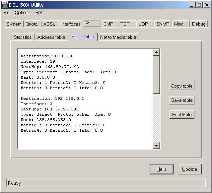Screen dimensions: 212x193
Task: Open the Help menu
Action: point(40,13)
